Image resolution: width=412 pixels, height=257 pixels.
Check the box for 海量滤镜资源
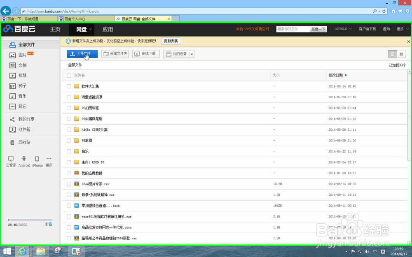coord(69,97)
